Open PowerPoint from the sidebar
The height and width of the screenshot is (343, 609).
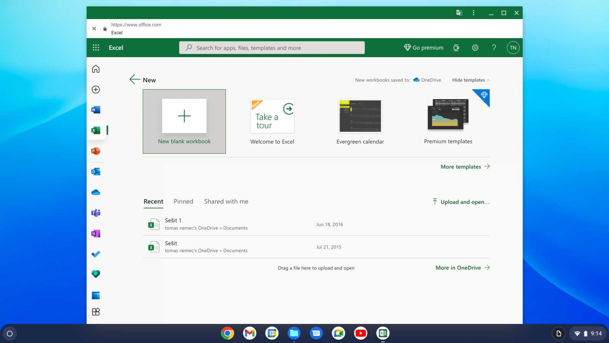(x=96, y=151)
